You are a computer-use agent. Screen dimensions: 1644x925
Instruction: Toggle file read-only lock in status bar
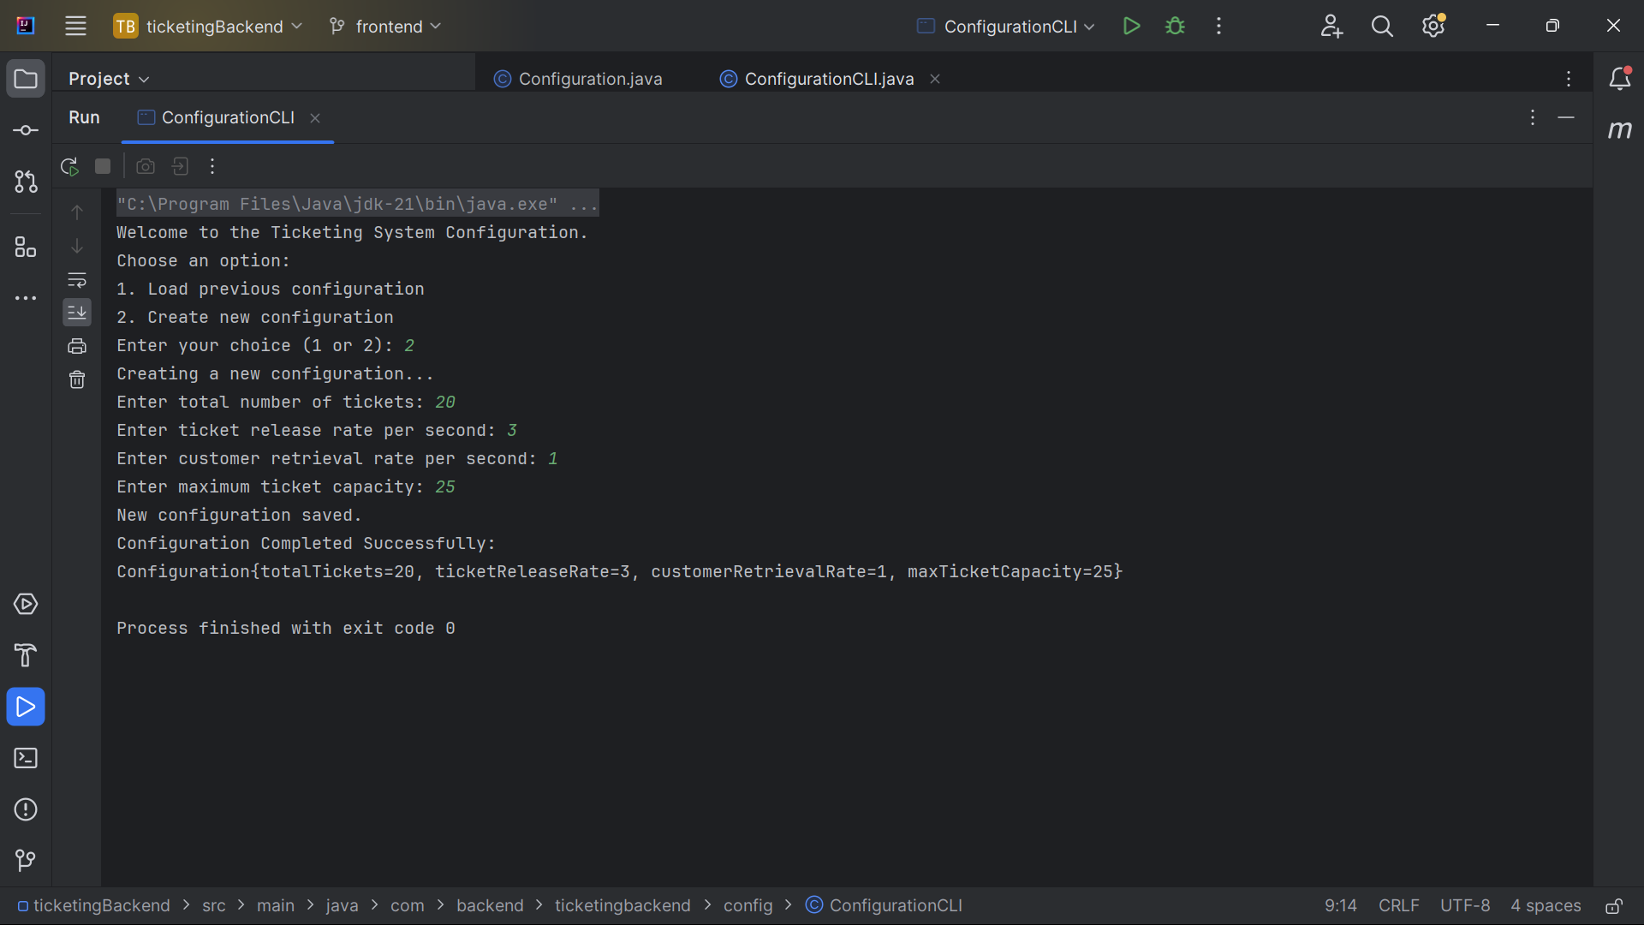click(x=1614, y=906)
